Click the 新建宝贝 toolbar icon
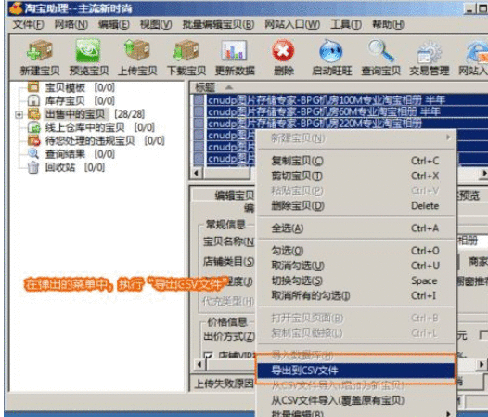This screenshot has width=488, height=417. tap(40, 58)
